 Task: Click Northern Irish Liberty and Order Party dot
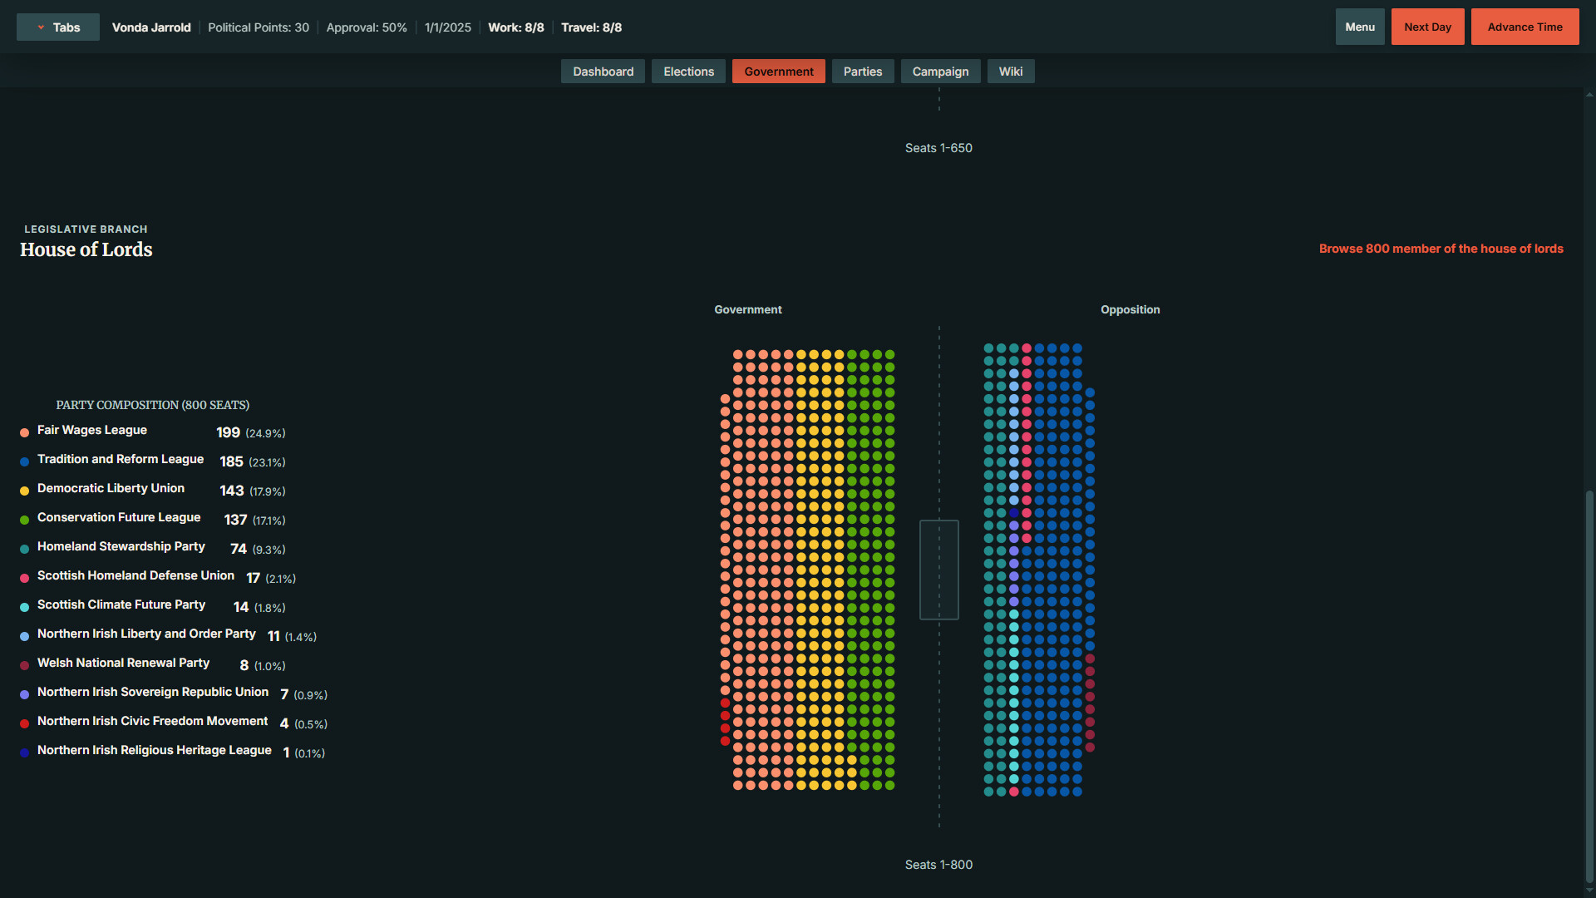(x=25, y=636)
